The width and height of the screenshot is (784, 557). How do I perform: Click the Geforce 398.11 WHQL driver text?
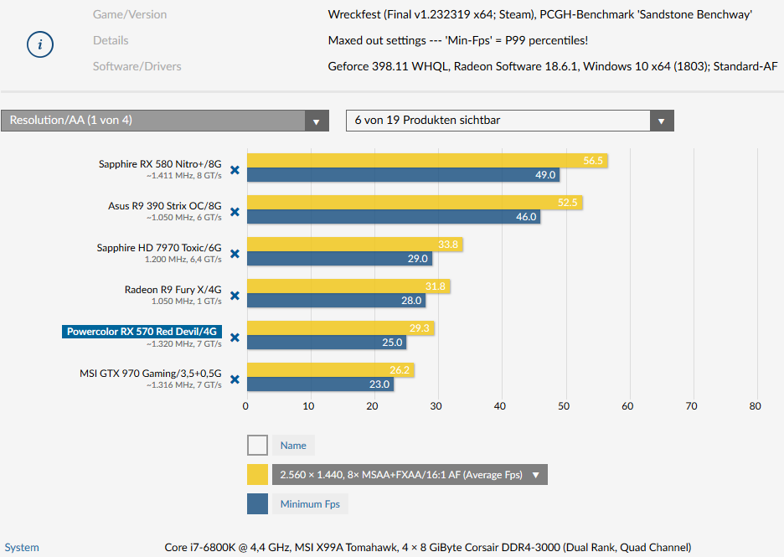[553, 66]
